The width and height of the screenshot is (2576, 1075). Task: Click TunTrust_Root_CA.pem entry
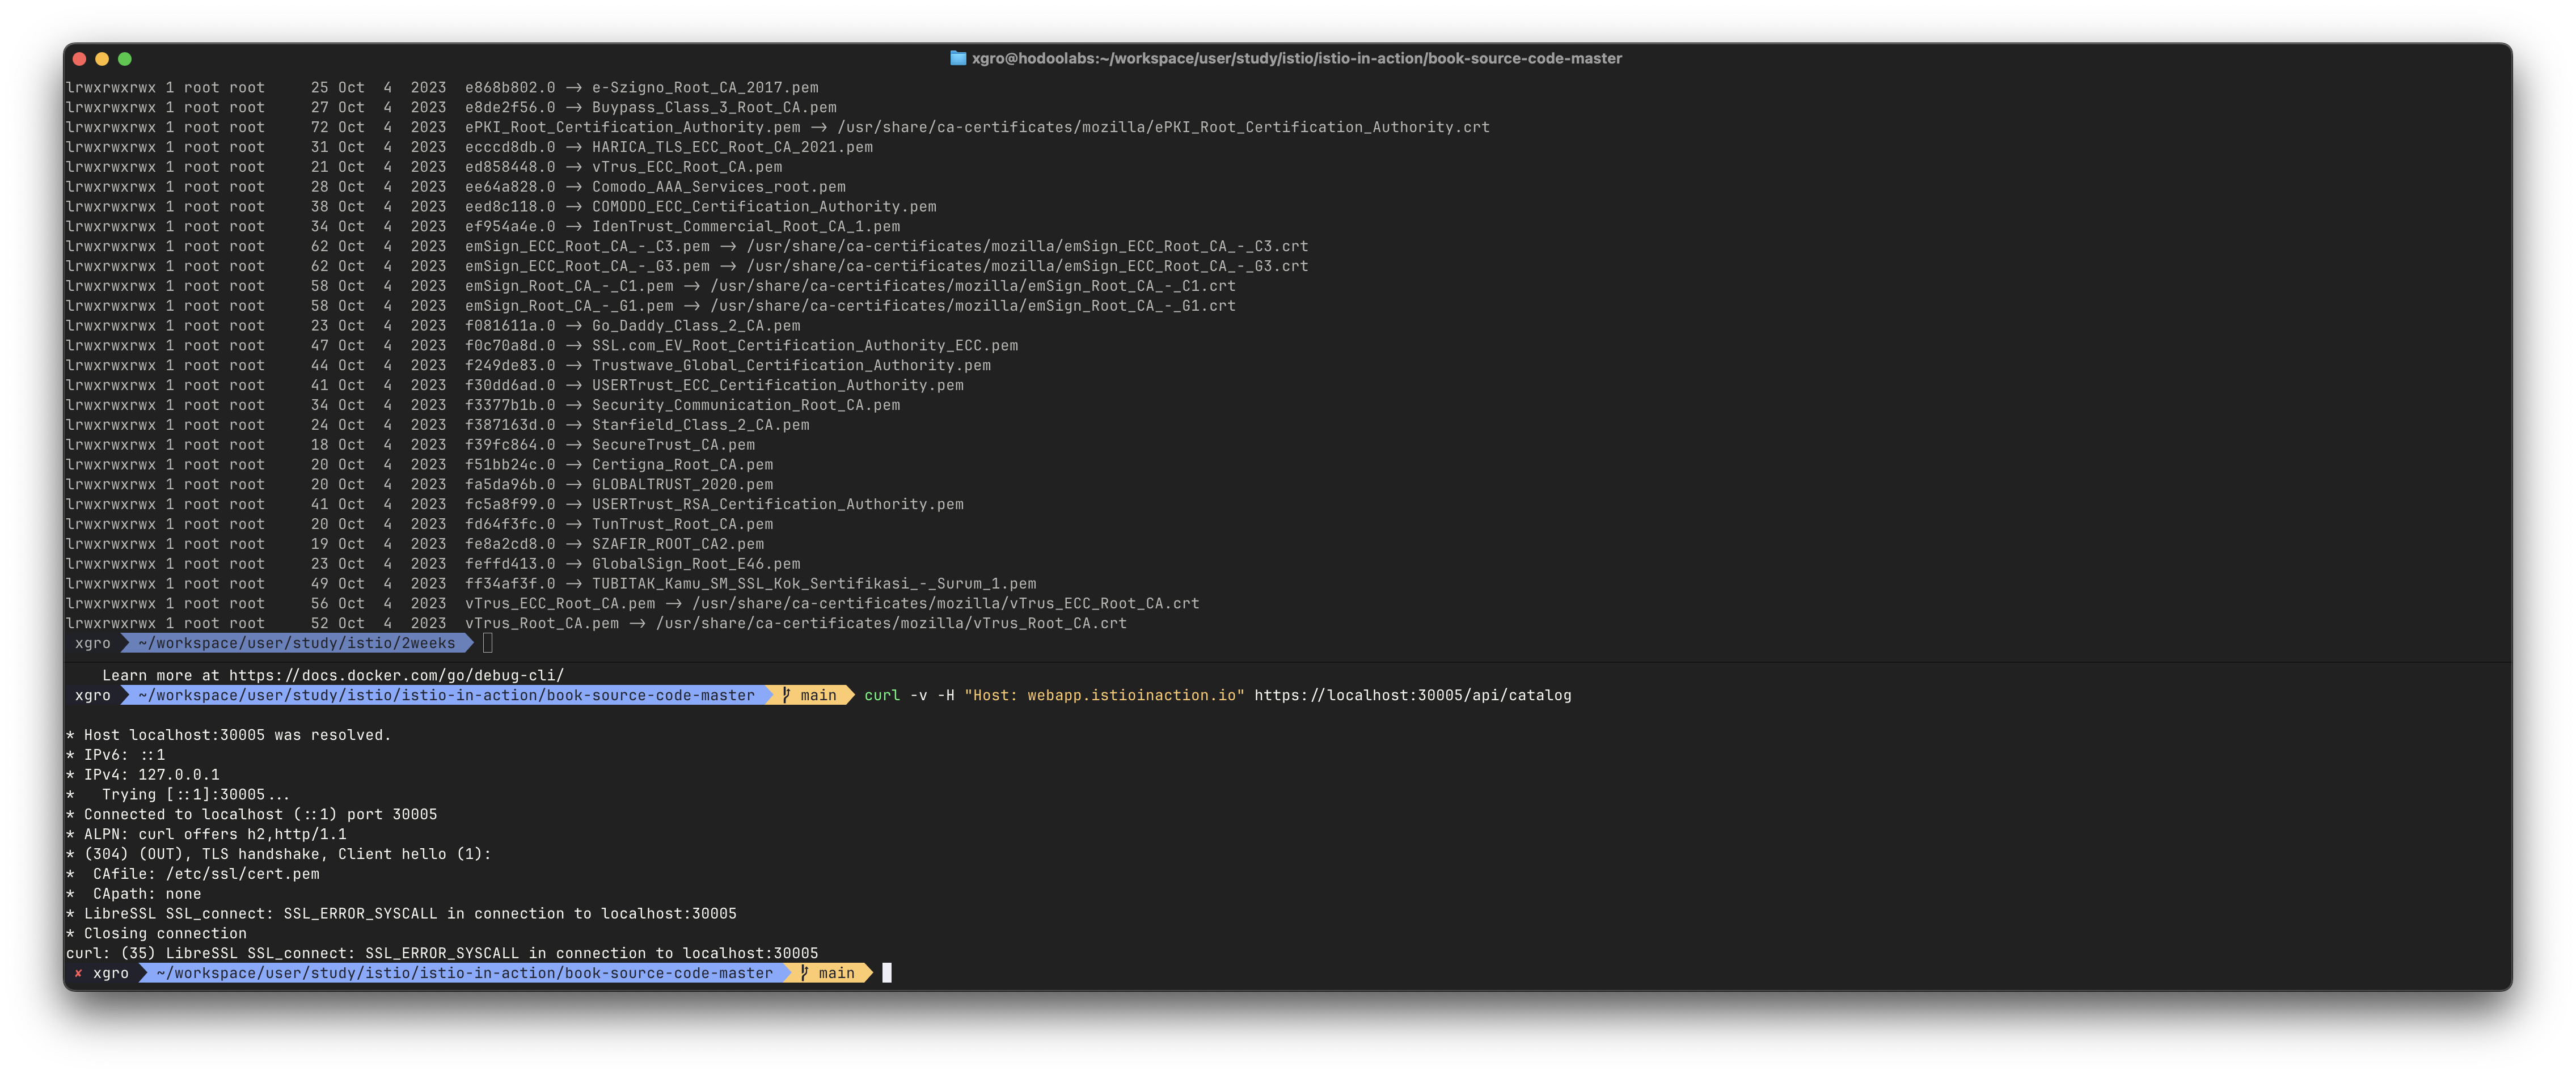pos(682,524)
